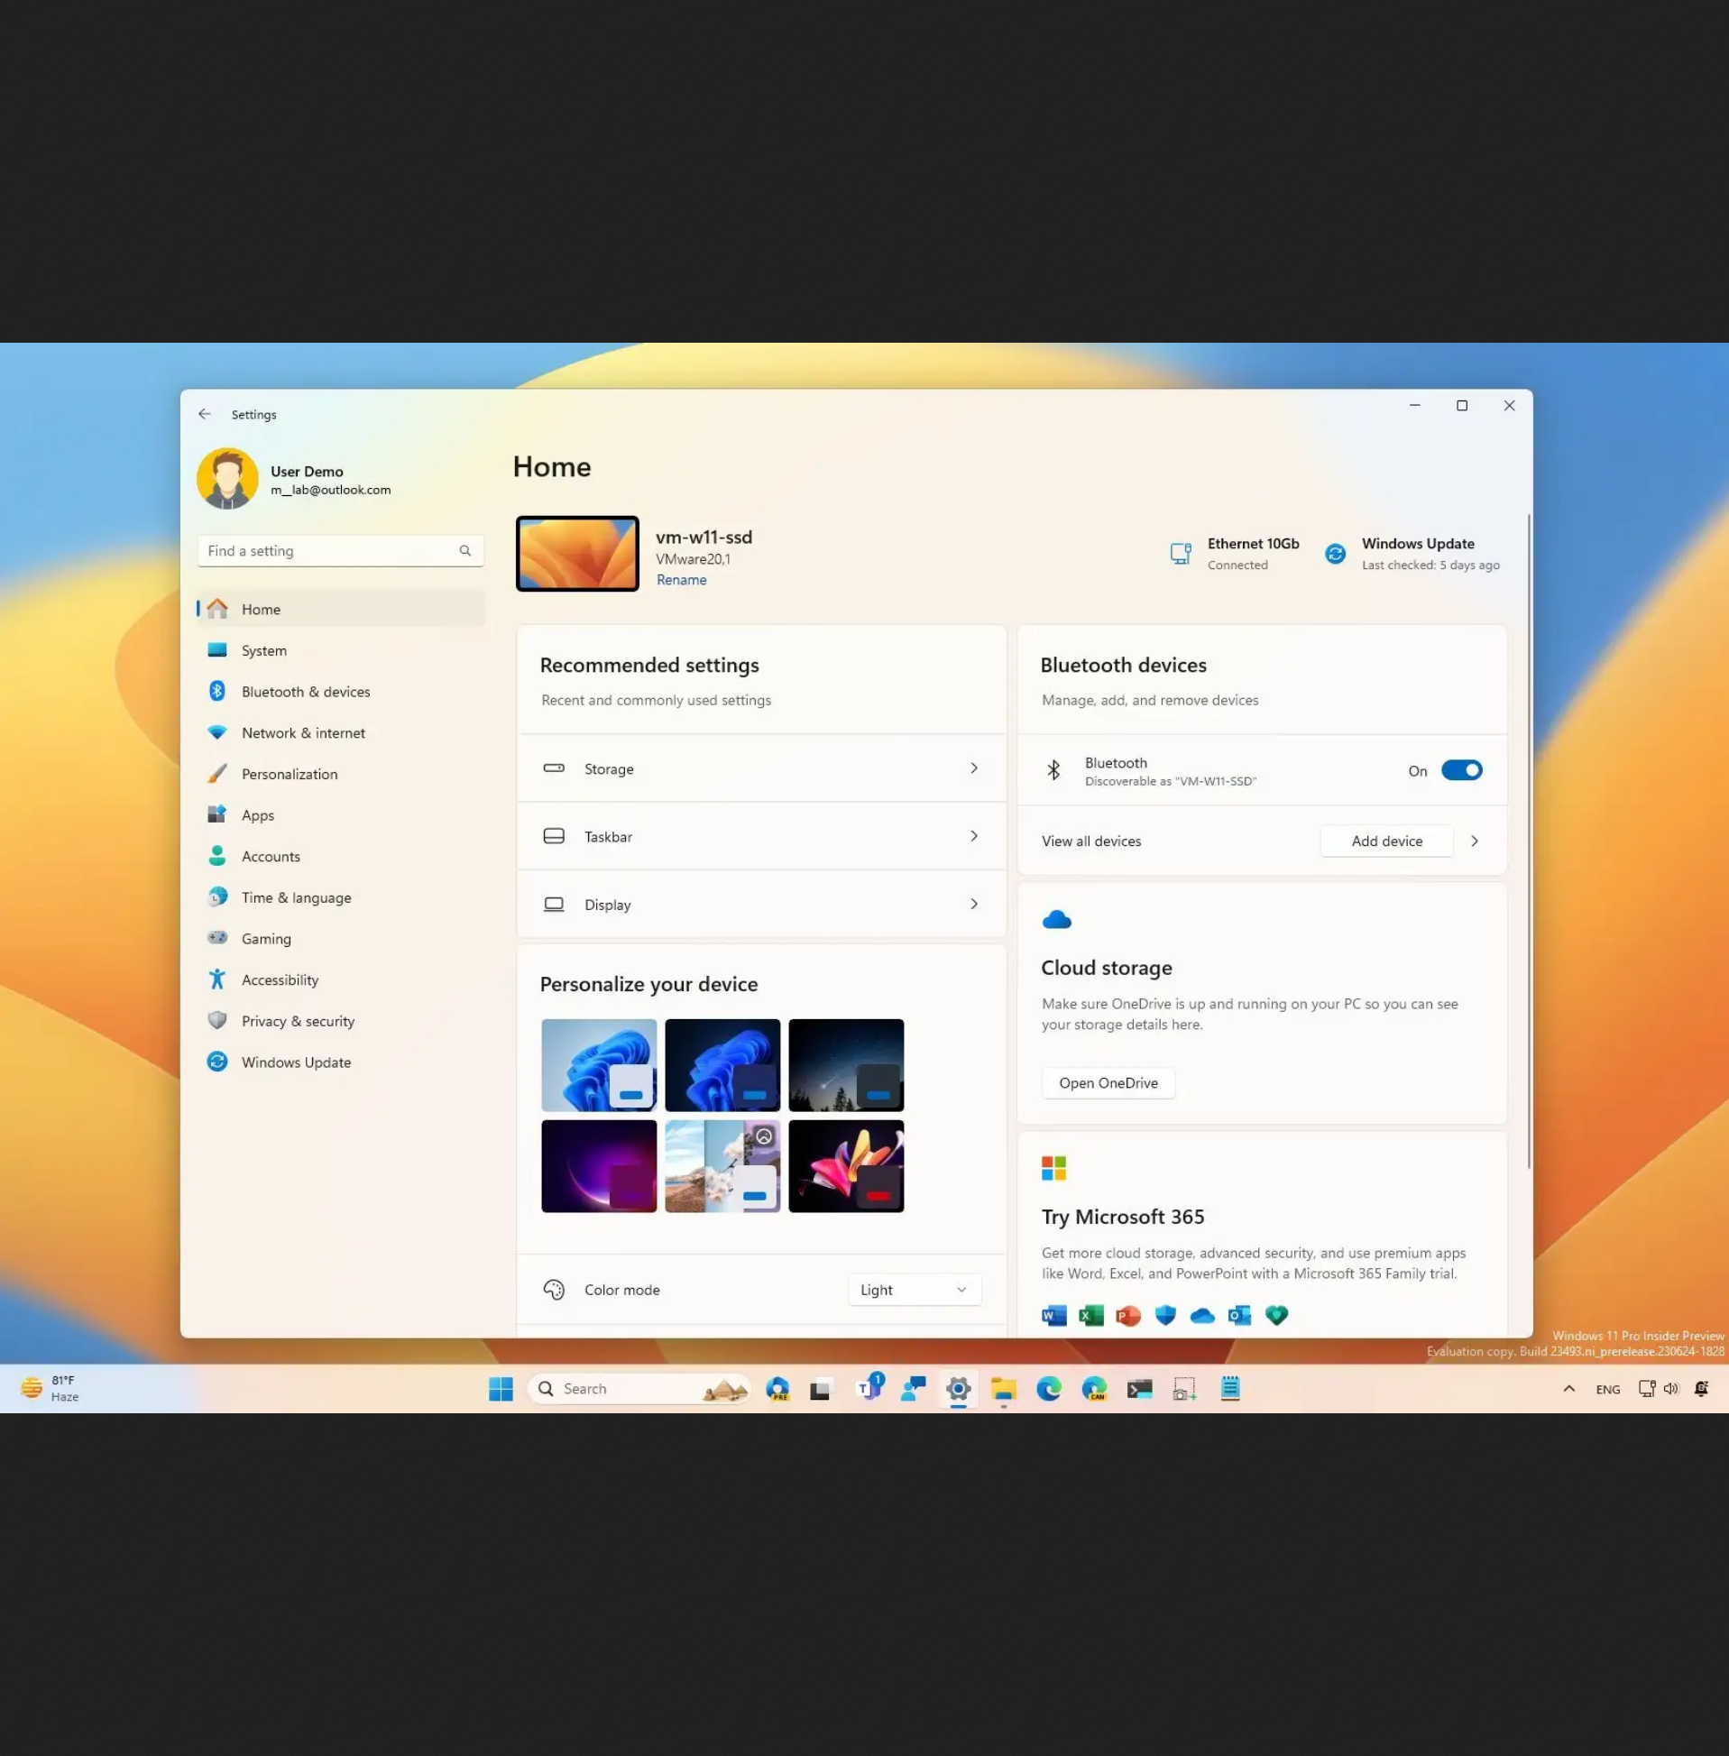The height and width of the screenshot is (1756, 1729).
Task: Open the User Demo profile avatar
Action: point(227,479)
